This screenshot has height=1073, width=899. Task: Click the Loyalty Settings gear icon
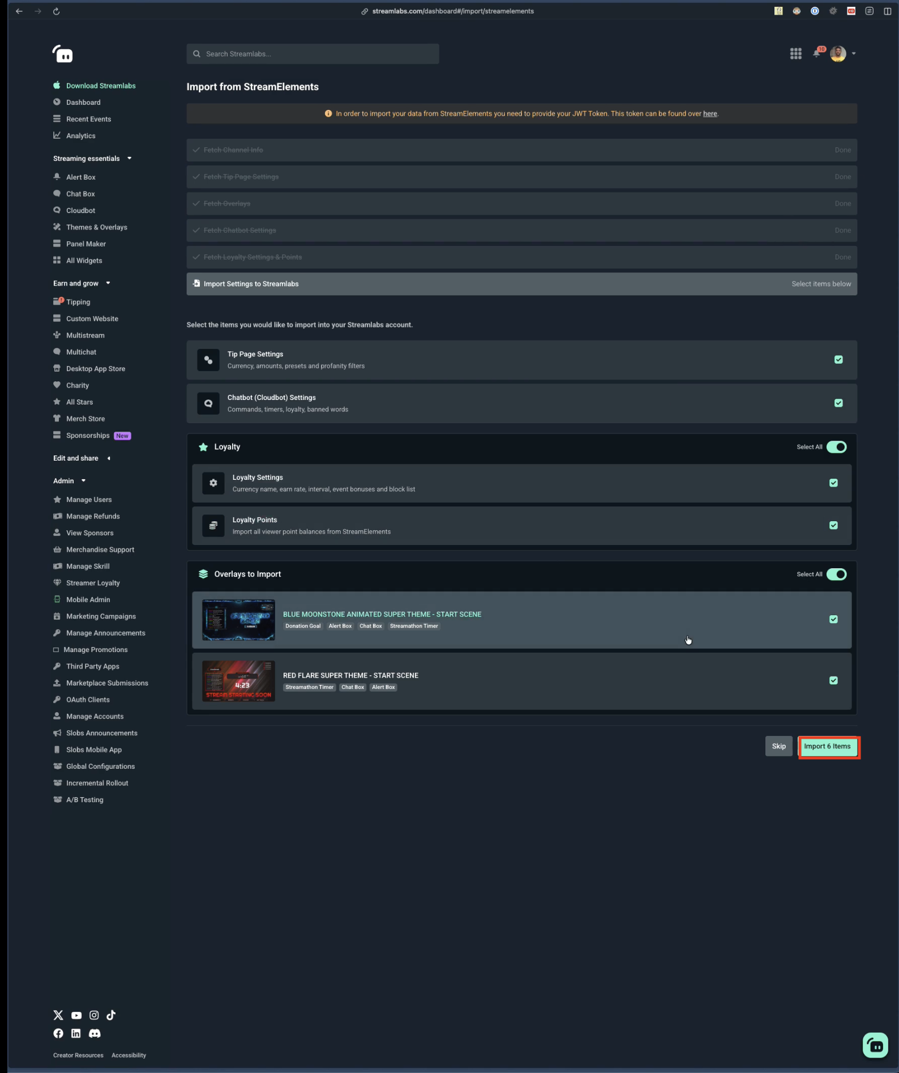click(x=213, y=483)
